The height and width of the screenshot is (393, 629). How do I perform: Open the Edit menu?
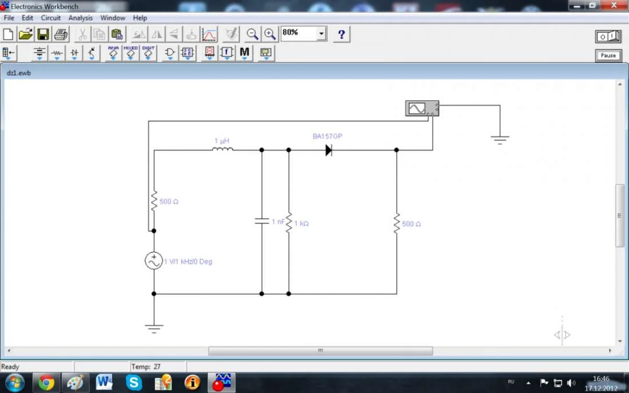pos(27,18)
